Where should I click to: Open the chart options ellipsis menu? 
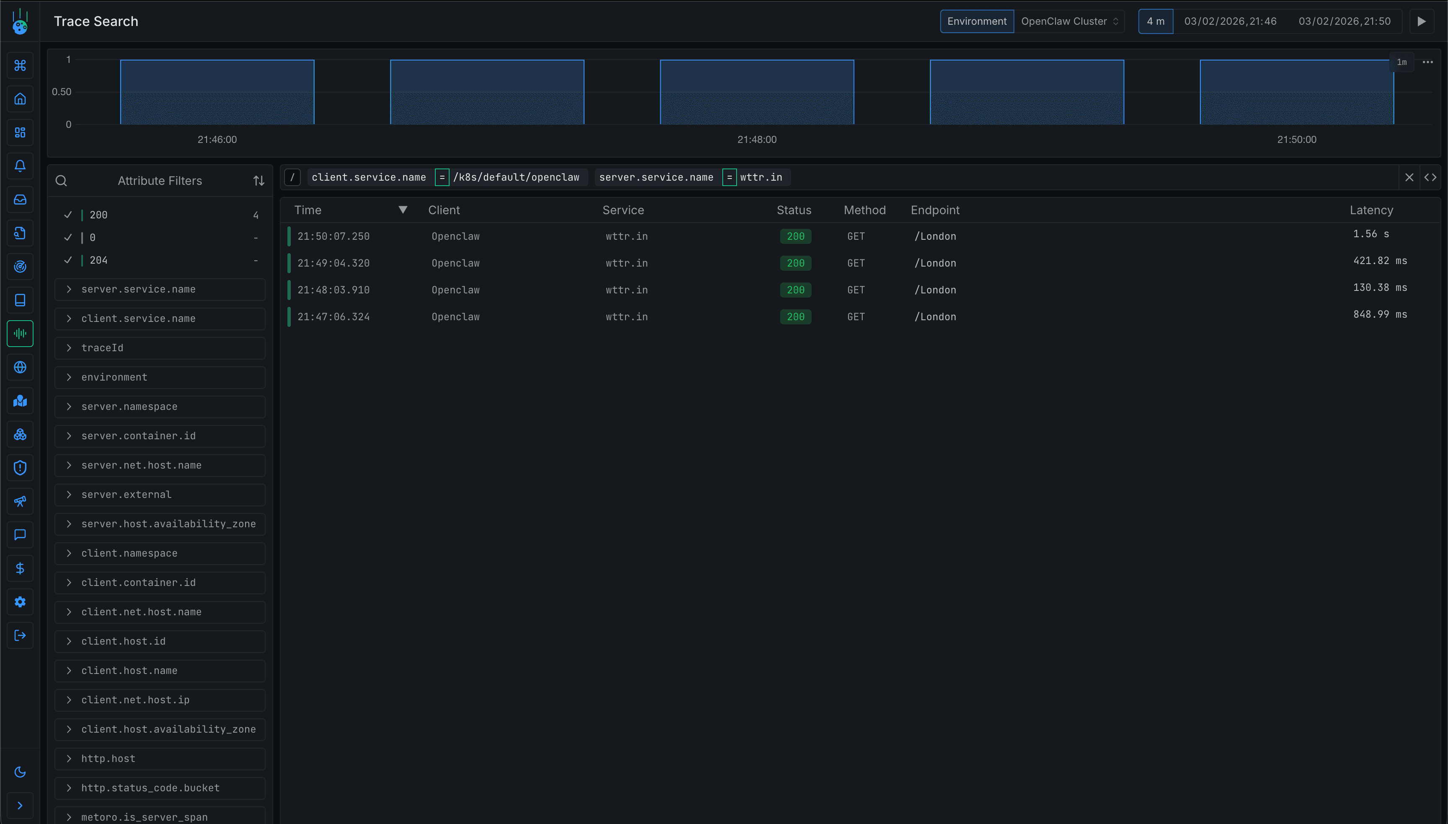pyautogui.click(x=1427, y=62)
